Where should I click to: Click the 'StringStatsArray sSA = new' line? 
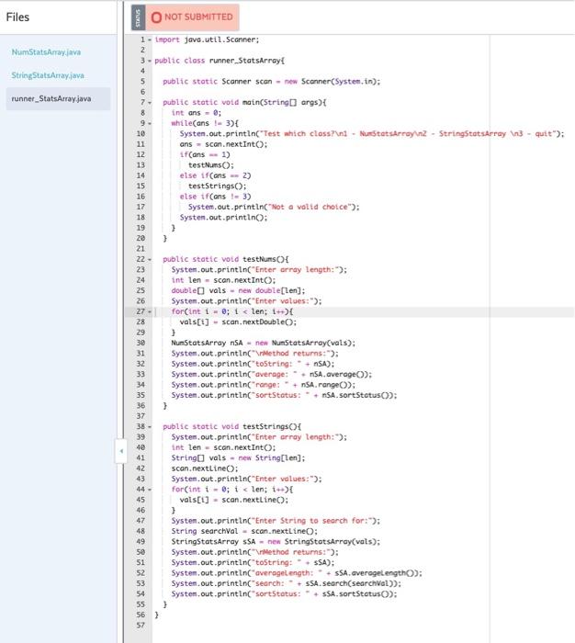point(276,542)
